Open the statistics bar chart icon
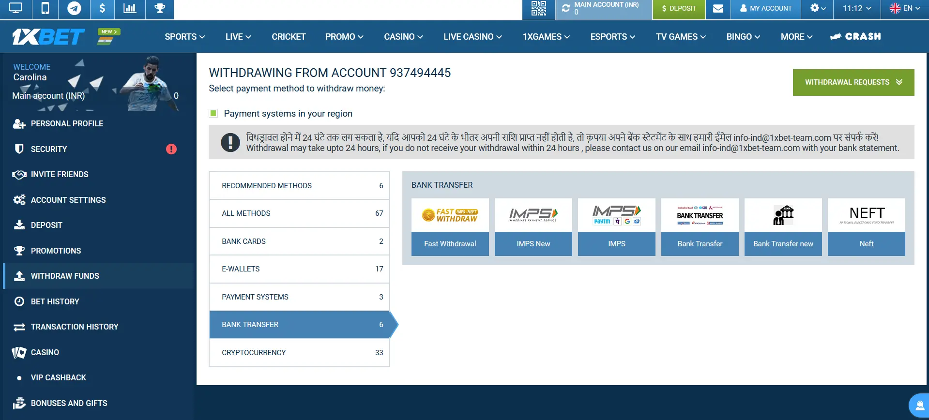This screenshot has height=420, width=929. [x=130, y=9]
